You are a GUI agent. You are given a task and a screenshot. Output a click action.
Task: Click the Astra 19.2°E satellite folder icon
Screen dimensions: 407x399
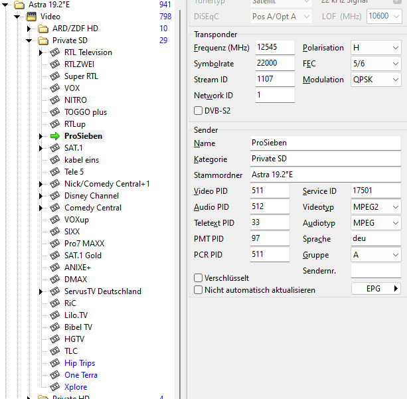(x=19, y=5)
